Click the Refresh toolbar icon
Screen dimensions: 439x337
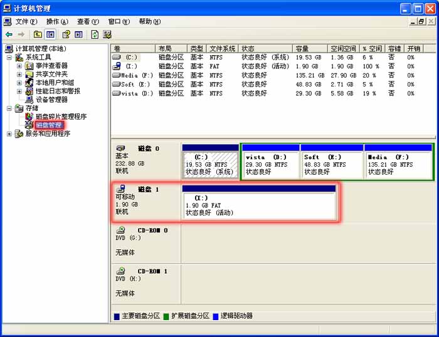point(95,34)
